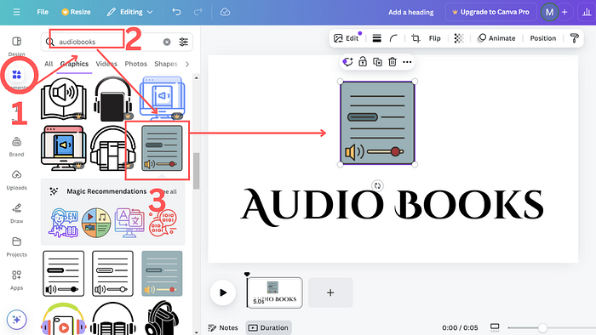Image resolution: width=596 pixels, height=335 pixels.
Task: Open the border style lines option
Action: 376,38
